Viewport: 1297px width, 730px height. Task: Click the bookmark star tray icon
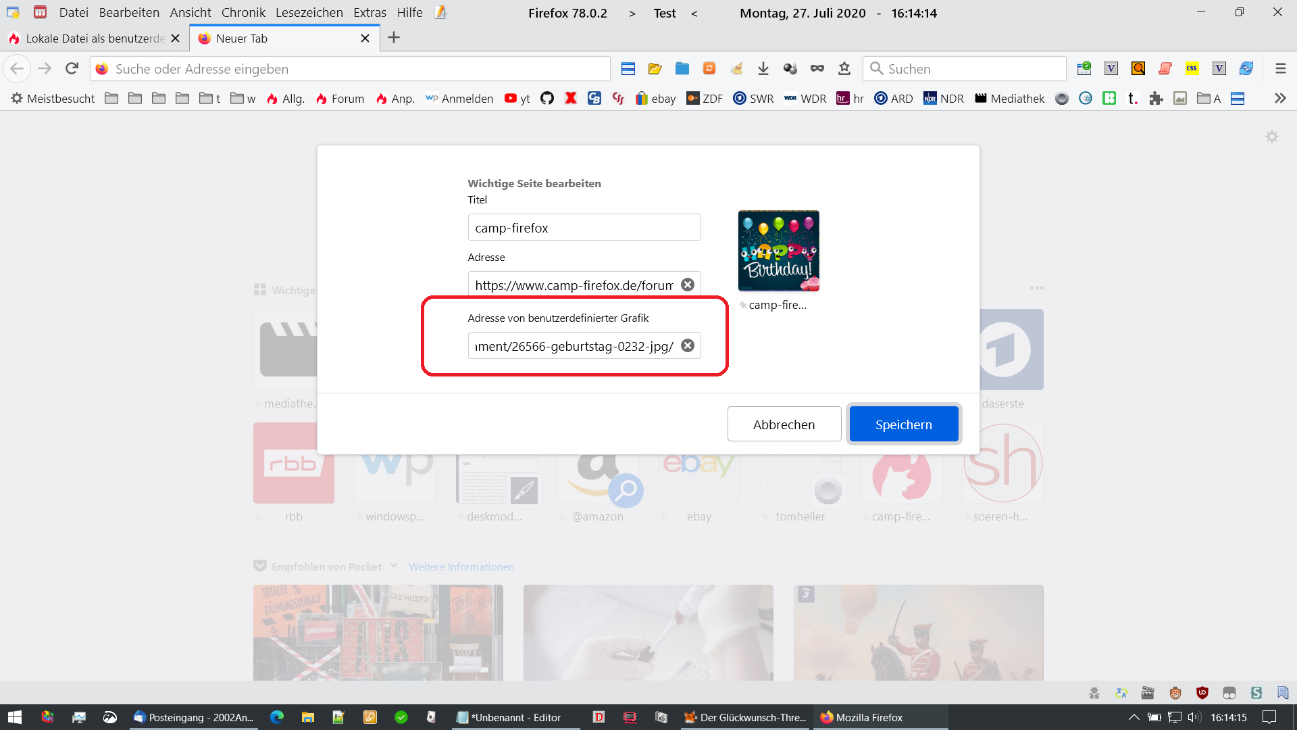click(844, 68)
